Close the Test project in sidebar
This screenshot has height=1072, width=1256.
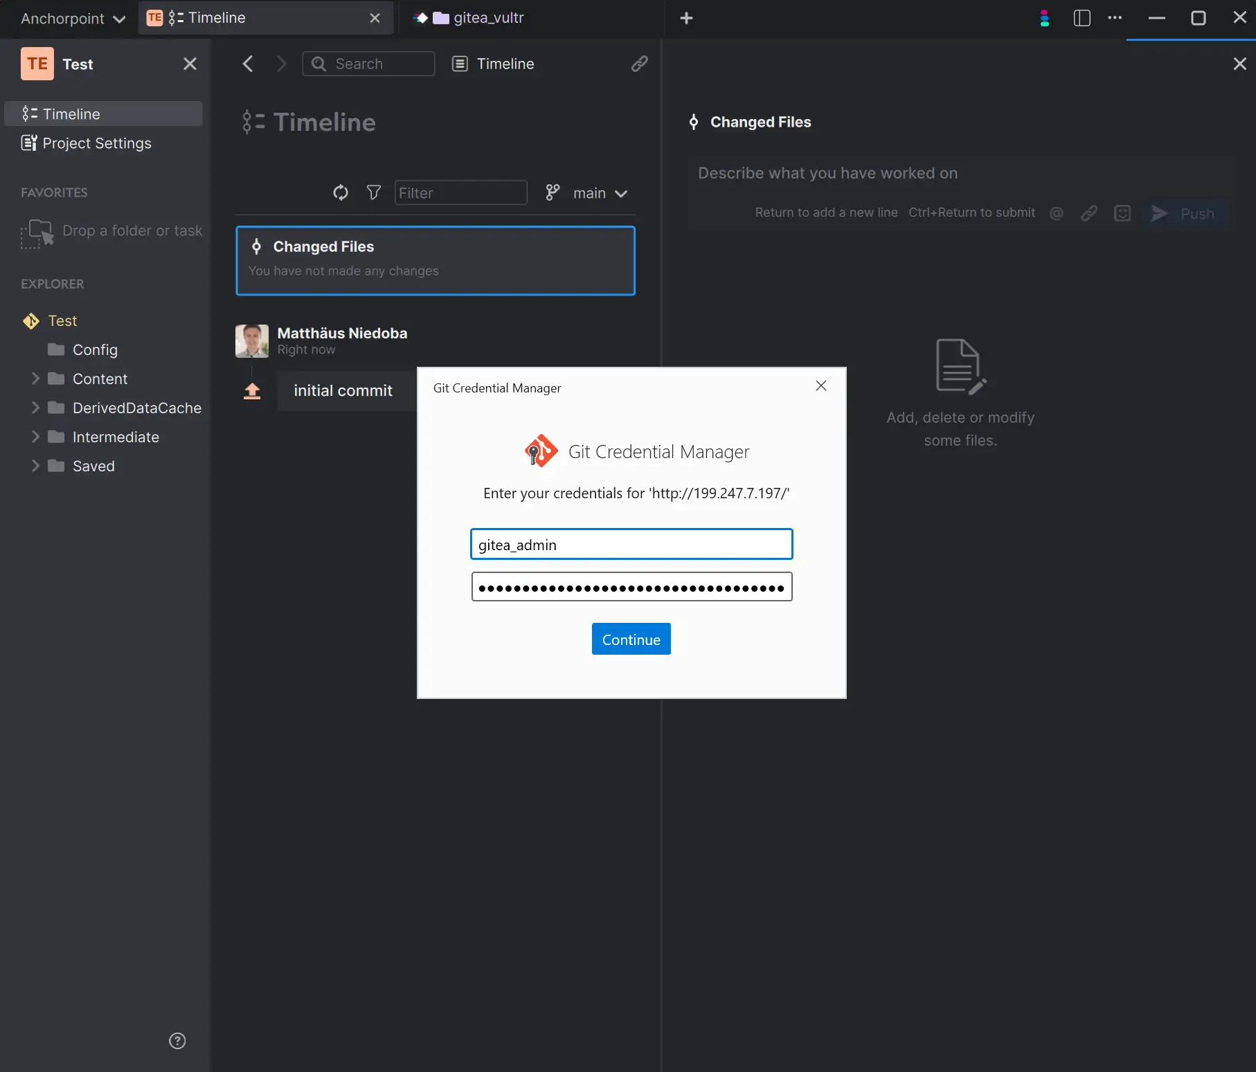coord(190,64)
